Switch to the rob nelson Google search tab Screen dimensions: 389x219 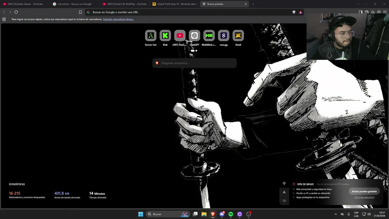[x=75, y=4]
